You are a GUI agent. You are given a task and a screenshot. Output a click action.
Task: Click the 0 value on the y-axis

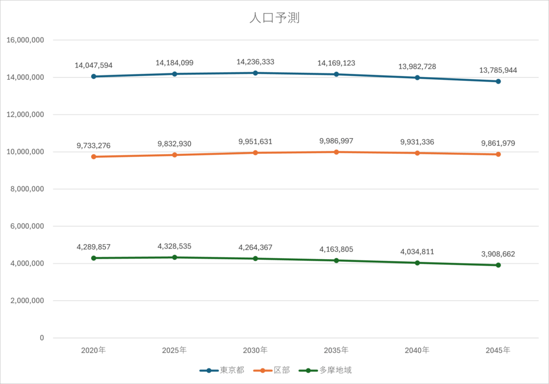(x=41, y=338)
